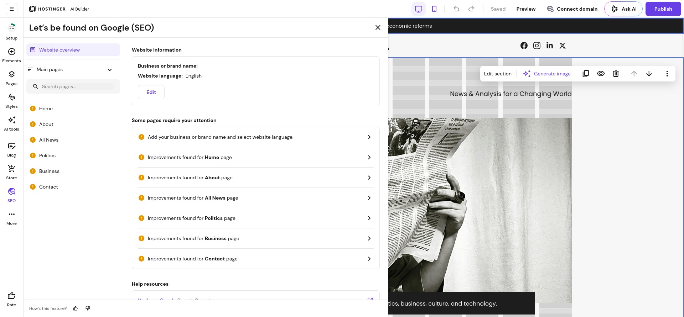The image size is (684, 317).
Task: Select the SEO sidebar item
Action: 11,195
